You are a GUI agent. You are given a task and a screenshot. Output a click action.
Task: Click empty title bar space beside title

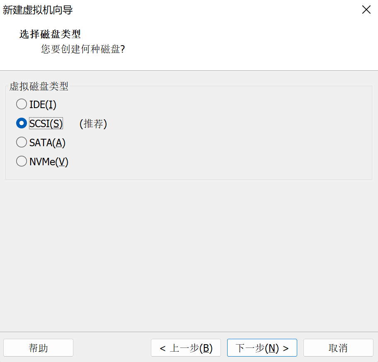click(x=207, y=10)
